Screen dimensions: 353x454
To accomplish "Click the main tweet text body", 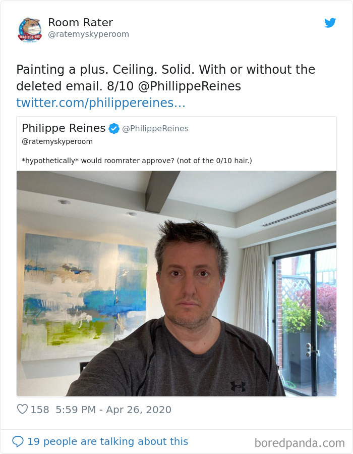I will (166, 78).
